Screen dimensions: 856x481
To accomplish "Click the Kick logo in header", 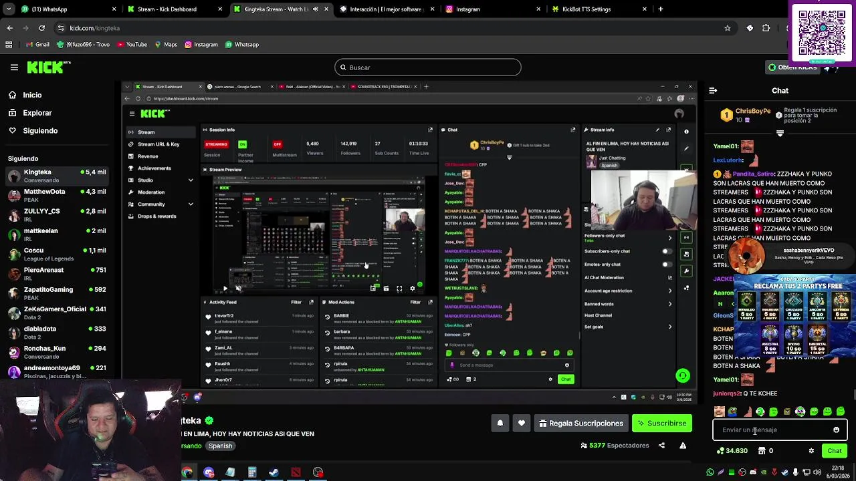I will click(48, 67).
